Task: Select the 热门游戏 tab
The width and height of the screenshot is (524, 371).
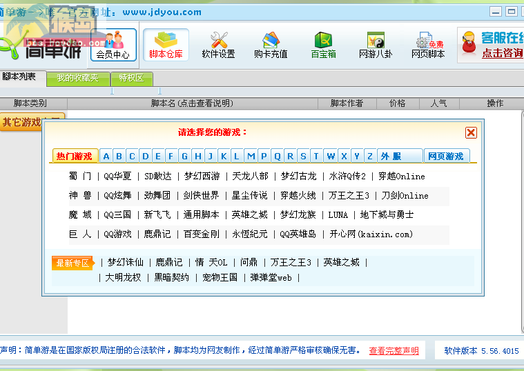Action: [x=74, y=156]
